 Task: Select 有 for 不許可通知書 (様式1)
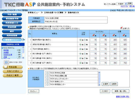80,49
